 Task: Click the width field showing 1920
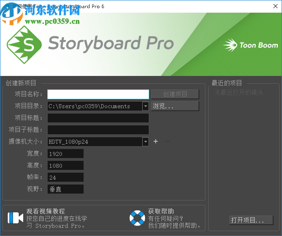(x=66, y=154)
